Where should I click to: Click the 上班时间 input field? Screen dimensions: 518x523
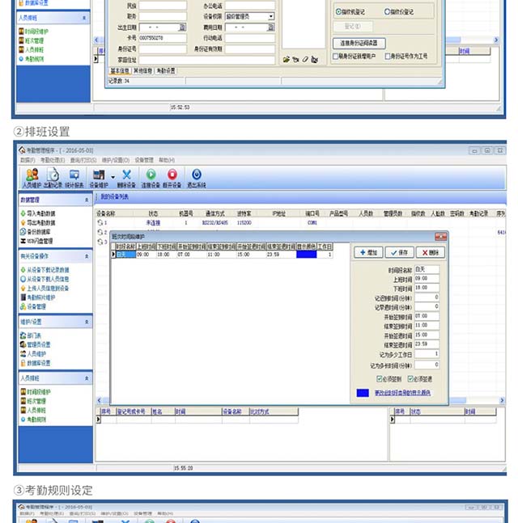(x=426, y=278)
